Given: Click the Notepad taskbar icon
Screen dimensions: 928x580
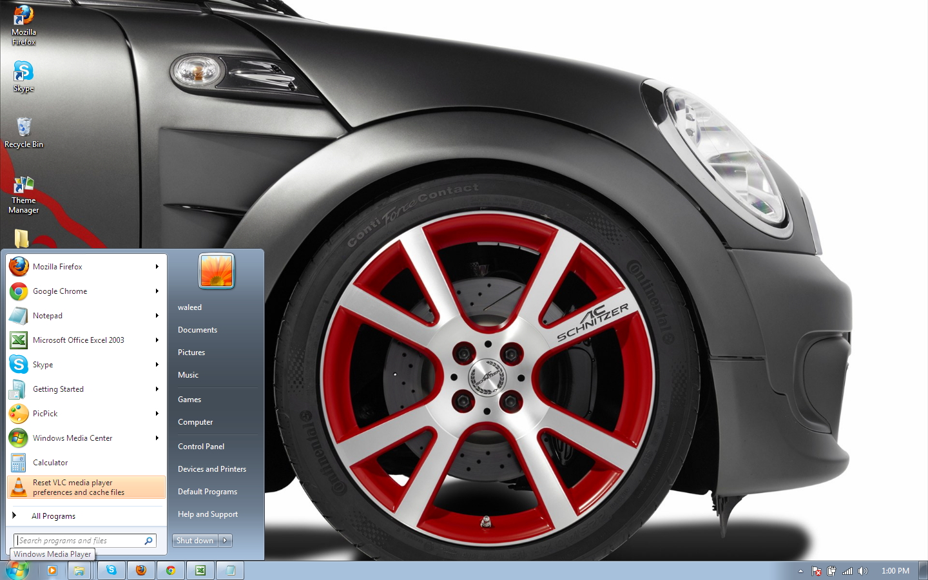Looking at the screenshot, I should coord(230,570).
